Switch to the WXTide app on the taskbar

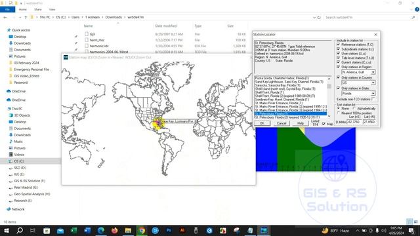(x=264, y=230)
